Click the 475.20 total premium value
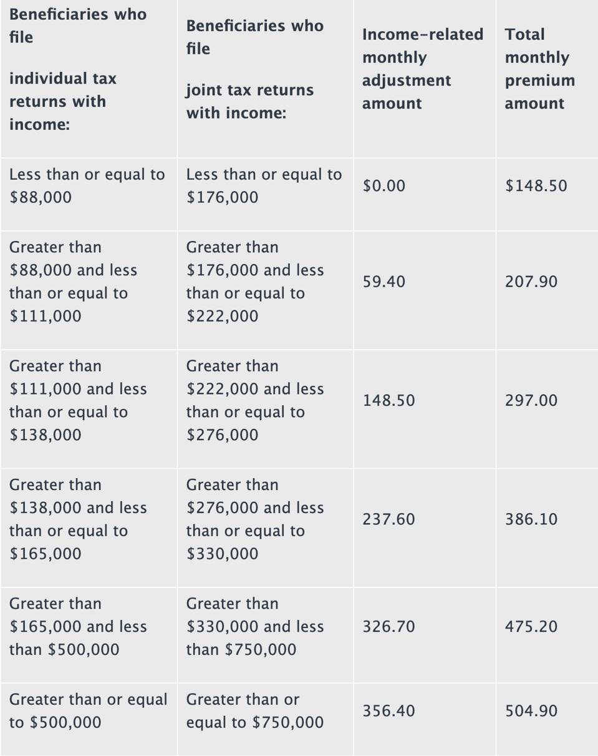The width and height of the screenshot is (598, 756). click(x=531, y=627)
